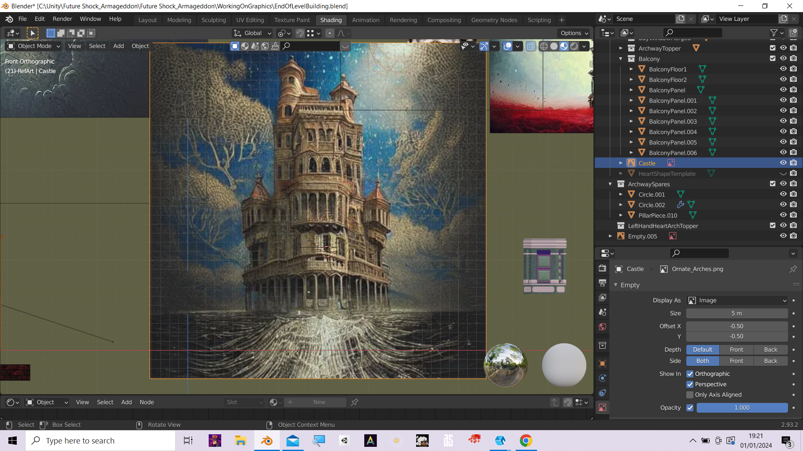
Task: Open View Layer properties tab icon
Action: point(602,298)
